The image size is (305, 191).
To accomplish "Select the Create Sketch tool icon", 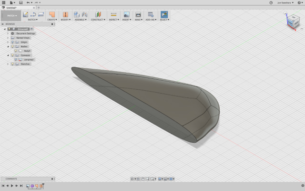I will pos(25,14).
